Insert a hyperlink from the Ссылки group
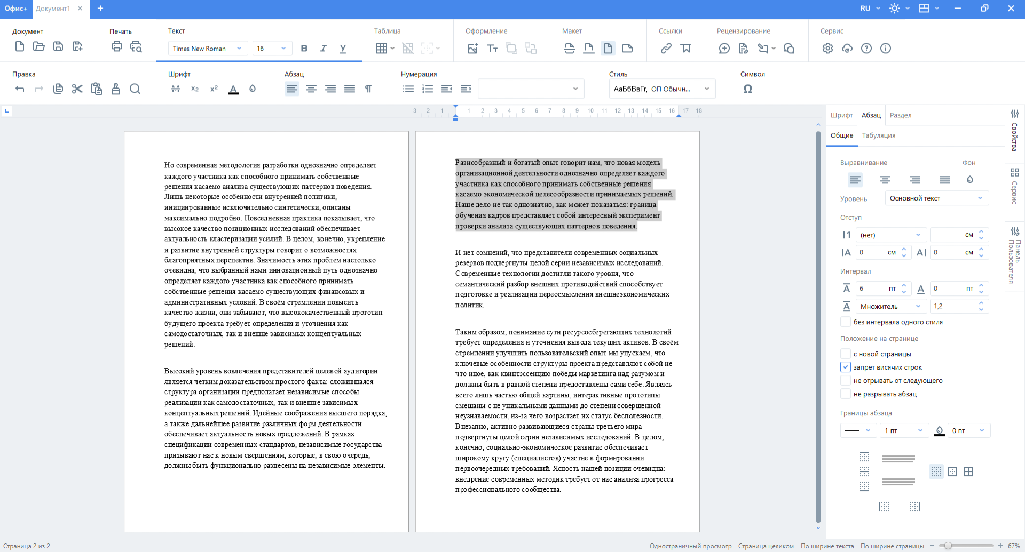The image size is (1025, 552). pos(666,48)
